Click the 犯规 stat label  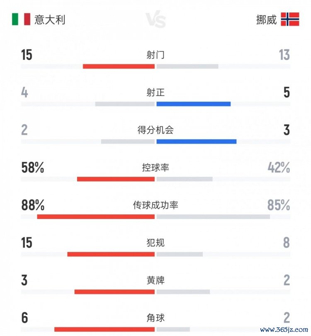coord(155,243)
